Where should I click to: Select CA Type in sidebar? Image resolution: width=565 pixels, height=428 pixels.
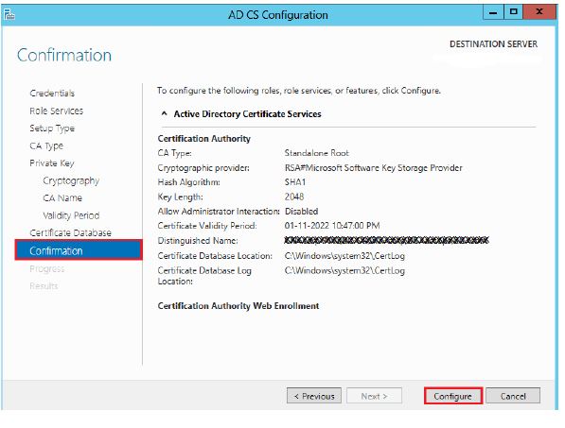[46, 146]
